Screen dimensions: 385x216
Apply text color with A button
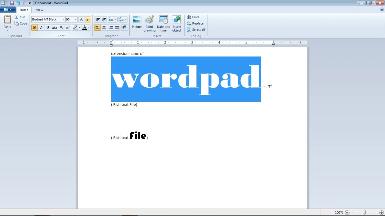tap(85, 28)
